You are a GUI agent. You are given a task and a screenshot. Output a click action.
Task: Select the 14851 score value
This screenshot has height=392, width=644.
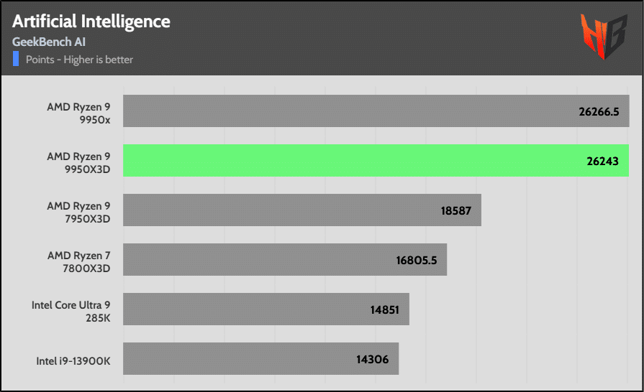coord(384,310)
